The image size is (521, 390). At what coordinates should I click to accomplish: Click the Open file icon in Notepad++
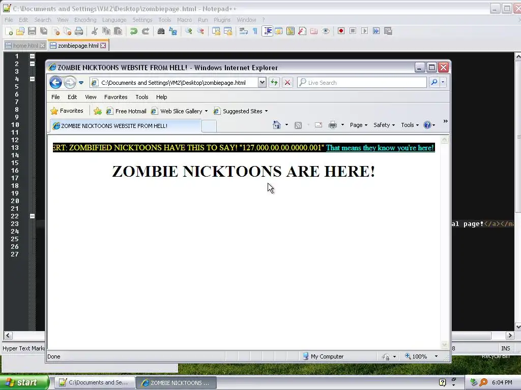click(x=20, y=31)
